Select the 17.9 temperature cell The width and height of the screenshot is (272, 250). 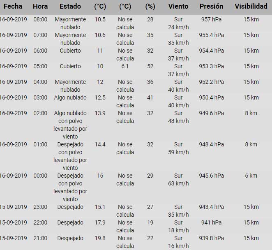point(100,222)
